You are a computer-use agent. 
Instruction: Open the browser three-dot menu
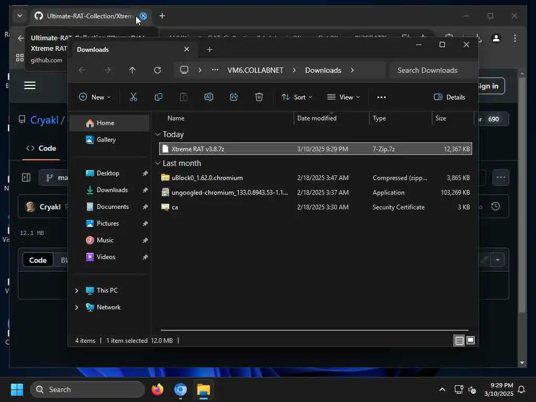[515, 38]
